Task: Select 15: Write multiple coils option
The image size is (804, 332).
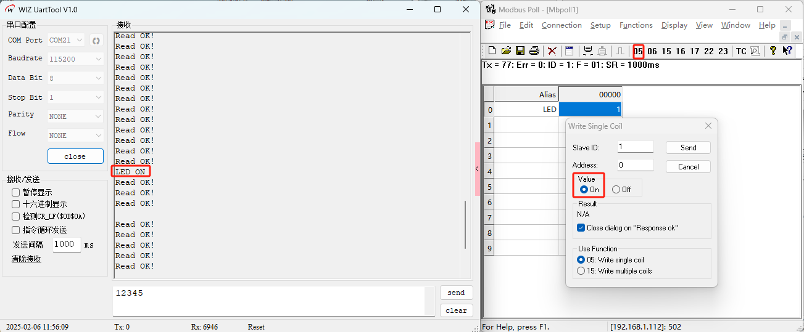Action: [581, 271]
